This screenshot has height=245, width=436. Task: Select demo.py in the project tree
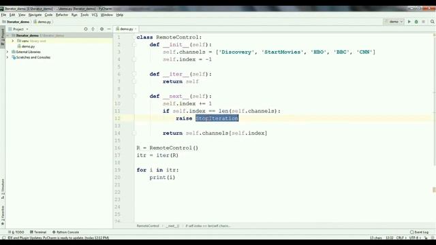[x=26, y=46]
